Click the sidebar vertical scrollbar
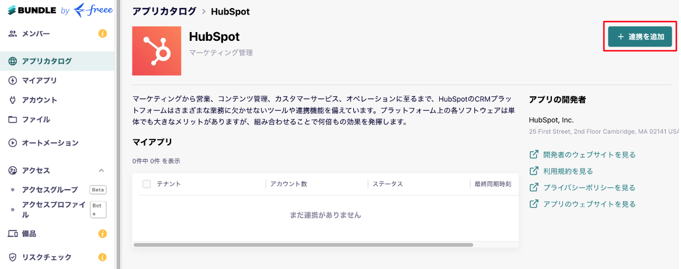This screenshot has width=681, height=269. point(118,134)
